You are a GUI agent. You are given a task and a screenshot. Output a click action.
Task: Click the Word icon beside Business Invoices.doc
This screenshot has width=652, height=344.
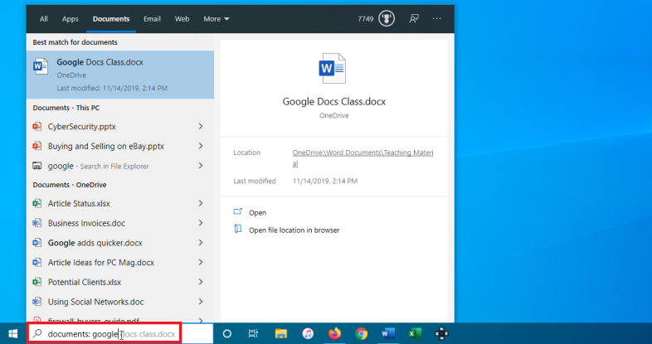point(37,223)
